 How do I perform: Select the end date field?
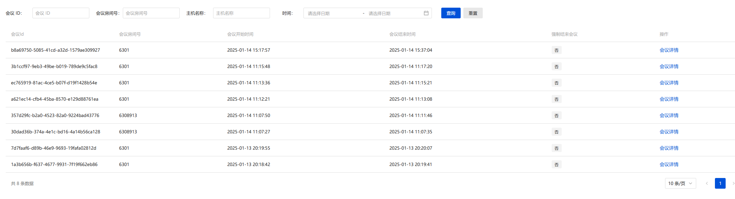[393, 13]
